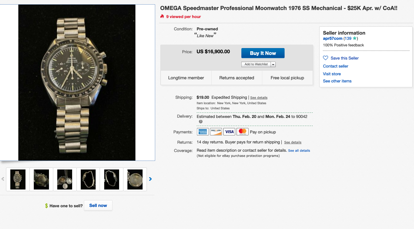Viewport: 414px width, 229px height.
Task: Click the Visa card payment icon
Action: coord(229,132)
